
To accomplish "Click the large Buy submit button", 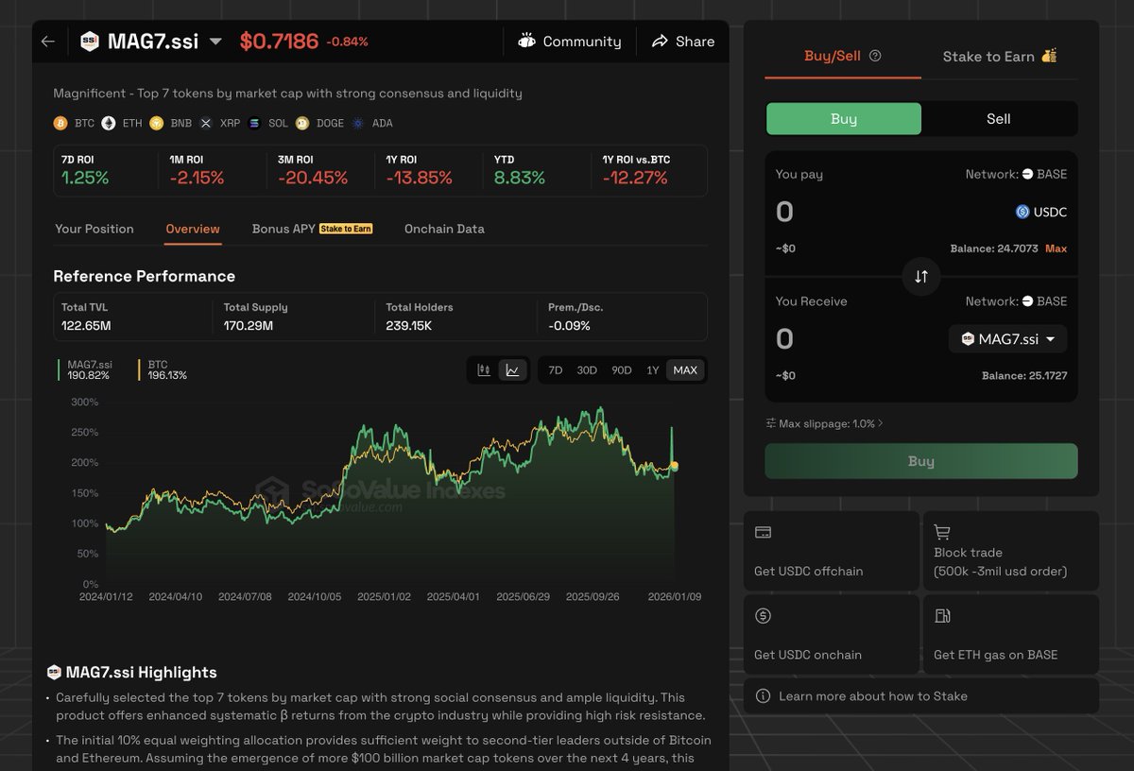I will tap(921, 461).
